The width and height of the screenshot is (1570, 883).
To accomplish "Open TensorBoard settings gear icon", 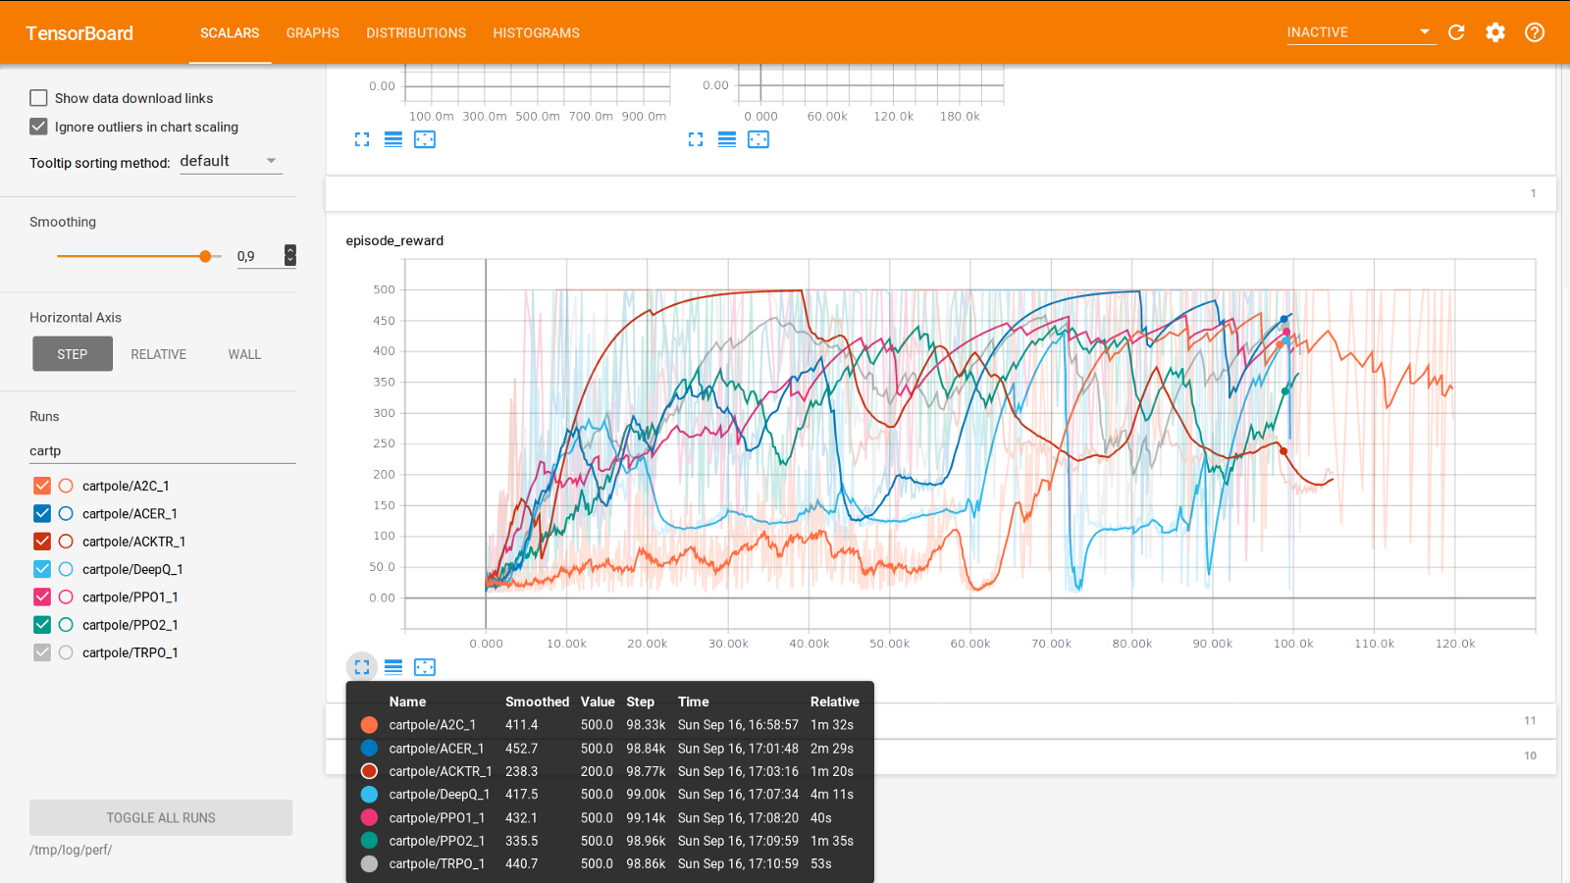I will click(x=1495, y=32).
